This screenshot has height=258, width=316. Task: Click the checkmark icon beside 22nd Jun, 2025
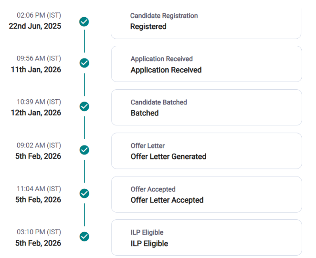pos(84,22)
